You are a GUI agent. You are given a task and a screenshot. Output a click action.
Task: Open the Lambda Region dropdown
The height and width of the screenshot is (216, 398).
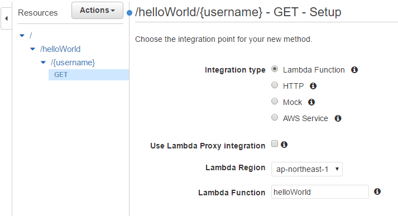coord(307,169)
